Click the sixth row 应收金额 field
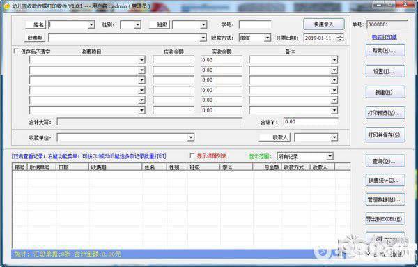Image resolution: width=418 pixels, height=267 pixels. click(x=173, y=110)
